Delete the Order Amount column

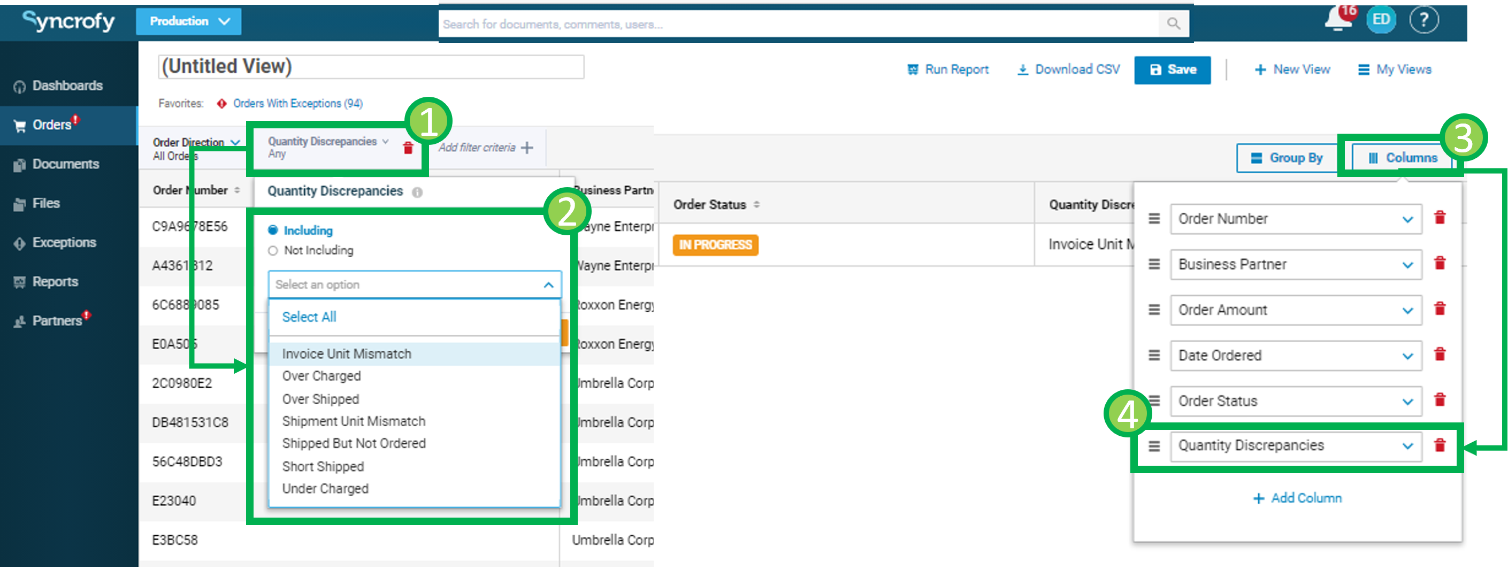pyautogui.click(x=1440, y=309)
